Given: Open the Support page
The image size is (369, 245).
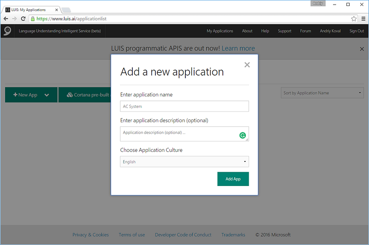Looking at the screenshot, I should coord(284,31).
